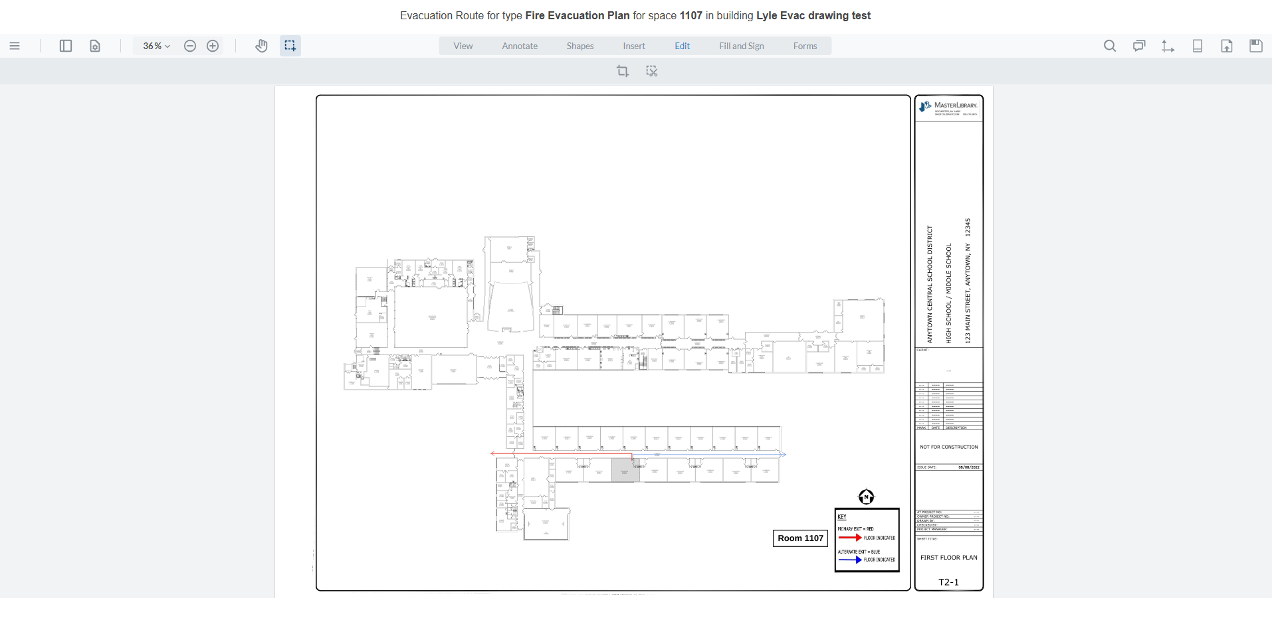This screenshot has width=1272, height=622.
Task: Toggle the left side panel
Action: (66, 46)
